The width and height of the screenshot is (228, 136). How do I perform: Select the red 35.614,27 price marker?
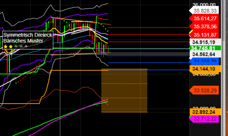pos(204,18)
